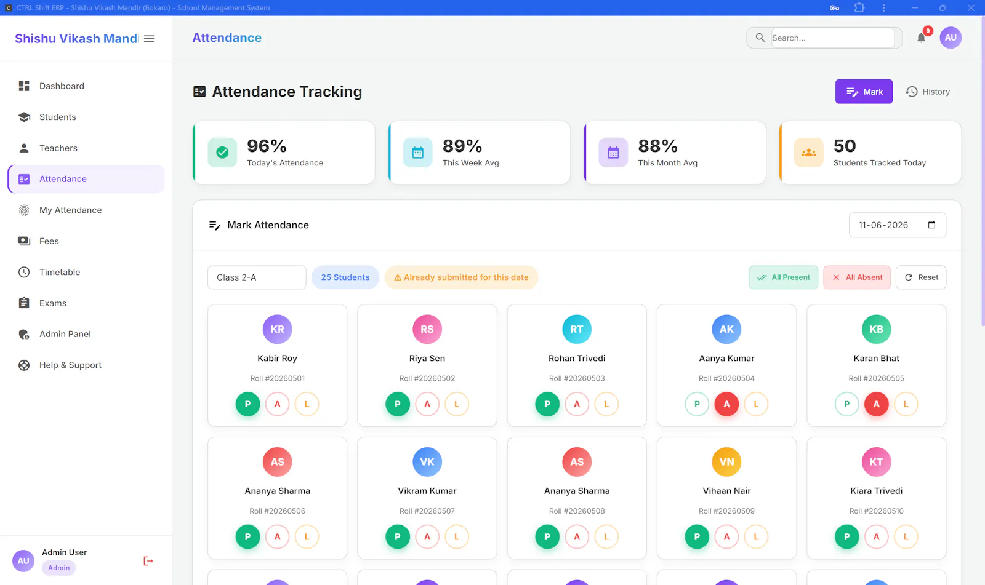Open Timetable from sidebar
This screenshot has height=585, width=985.
86,272
